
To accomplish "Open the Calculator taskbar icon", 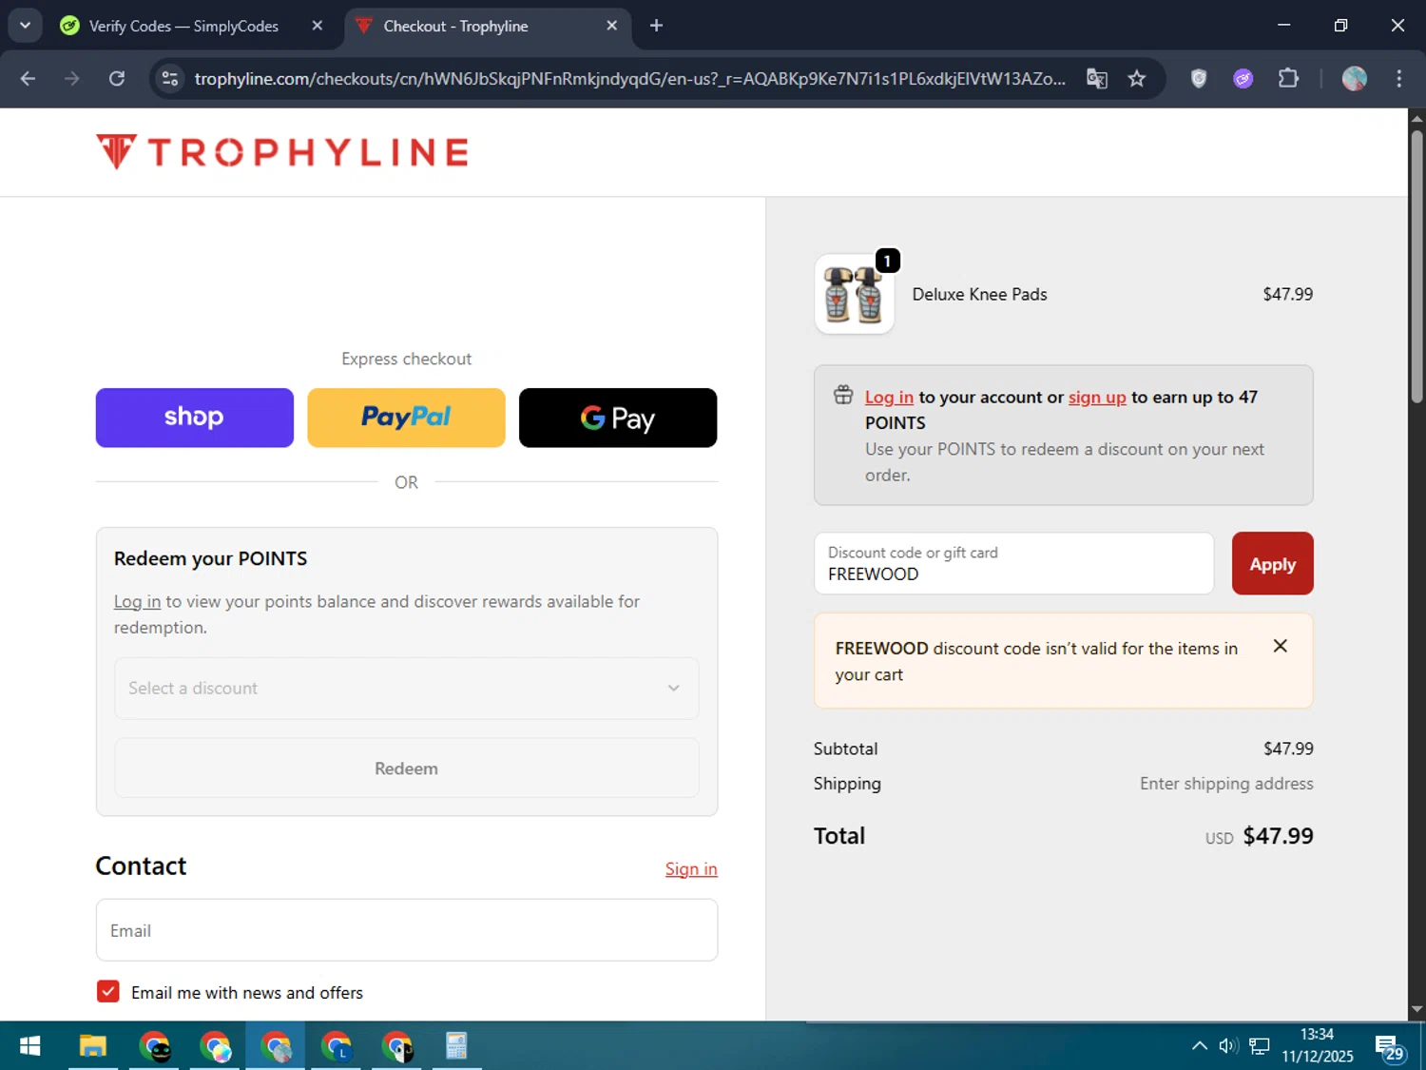I will pyautogui.click(x=456, y=1046).
